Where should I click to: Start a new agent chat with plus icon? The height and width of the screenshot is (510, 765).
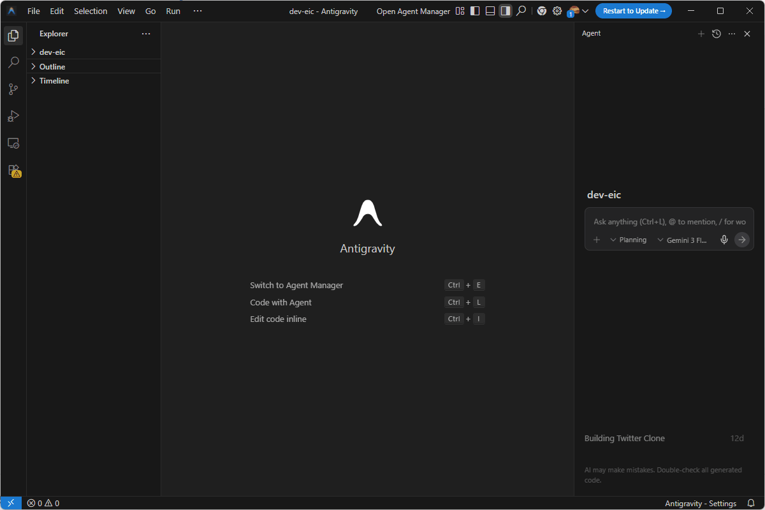(x=701, y=33)
